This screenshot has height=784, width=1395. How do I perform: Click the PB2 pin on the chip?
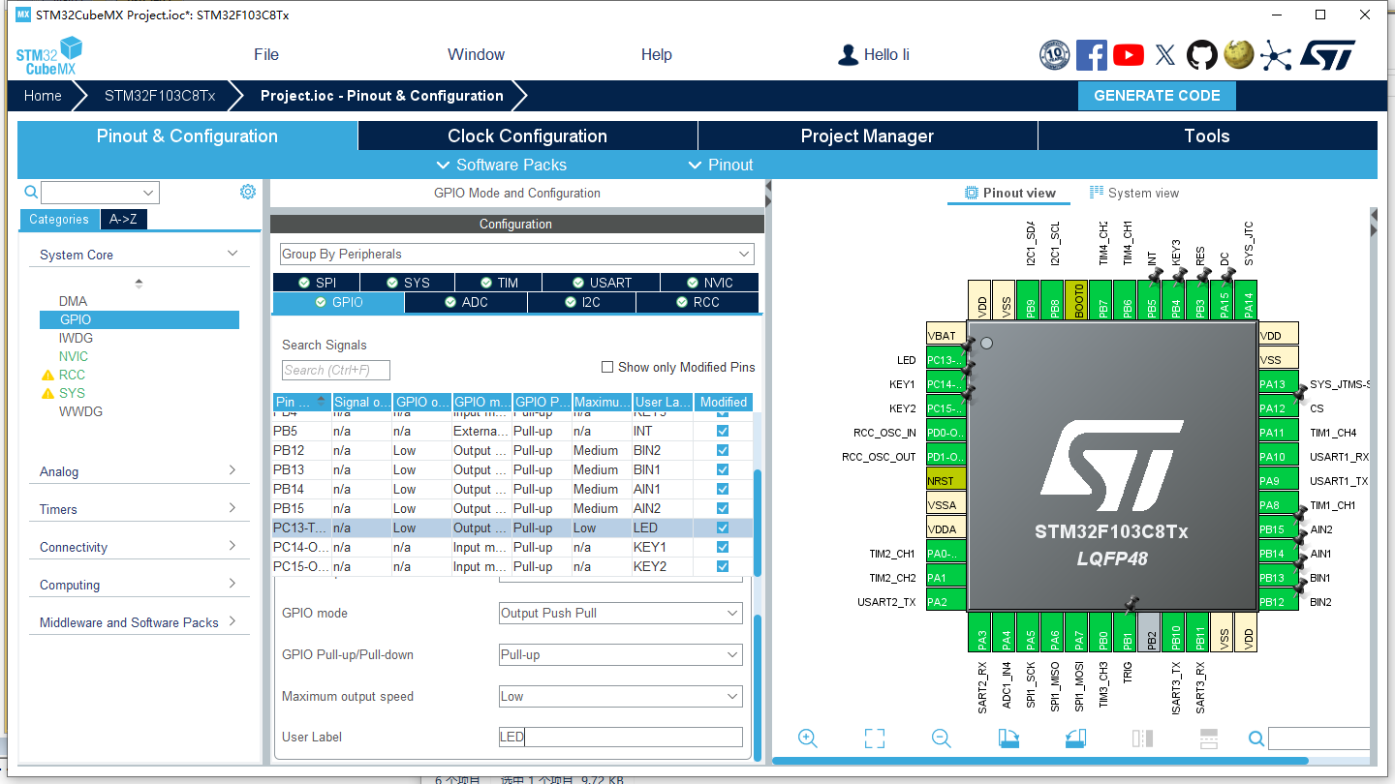point(1149,633)
